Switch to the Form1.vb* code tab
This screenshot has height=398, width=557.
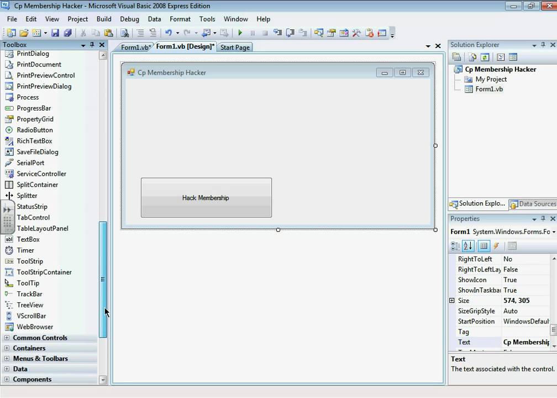(x=135, y=48)
